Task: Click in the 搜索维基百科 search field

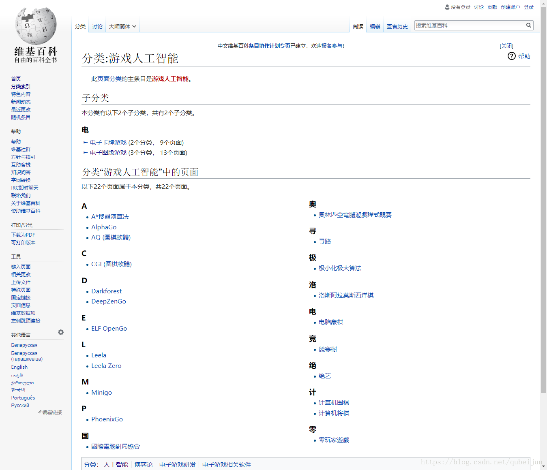Action: coord(470,26)
